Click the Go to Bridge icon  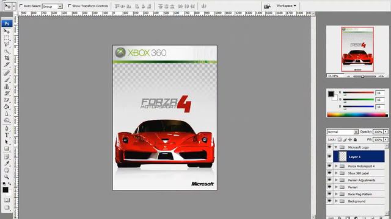(267, 6)
